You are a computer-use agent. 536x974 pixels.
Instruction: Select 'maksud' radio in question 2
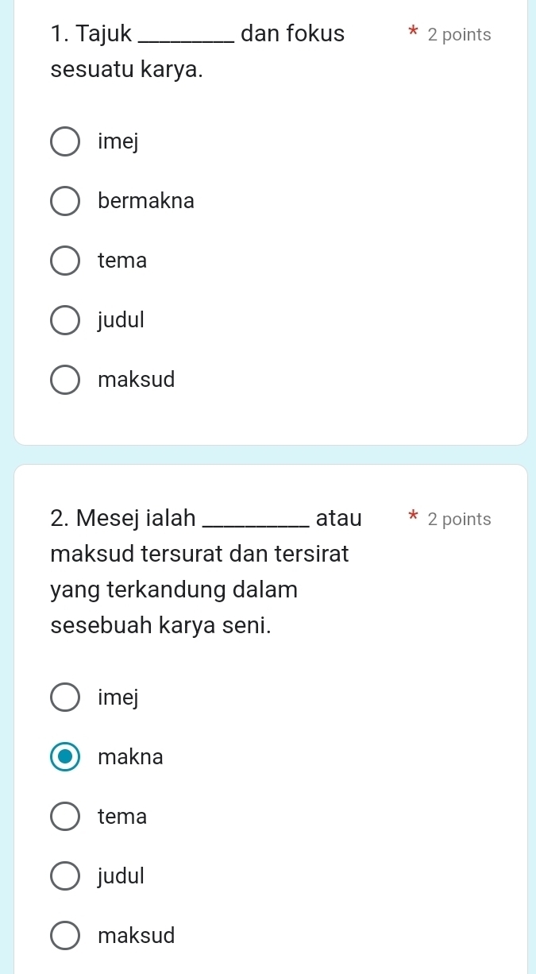[65, 936]
